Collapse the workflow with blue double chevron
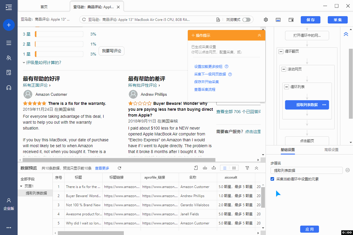 coord(346,34)
